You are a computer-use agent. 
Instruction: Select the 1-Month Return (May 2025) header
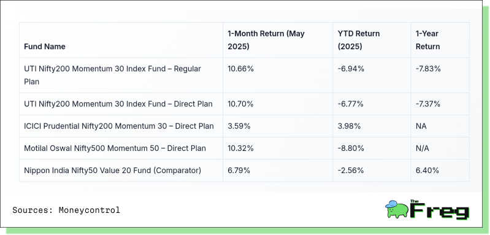coord(266,40)
